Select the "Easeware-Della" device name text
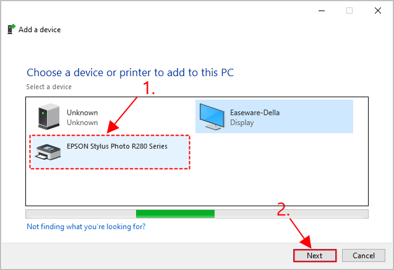The height and width of the screenshot is (270, 394). (x=255, y=113)
